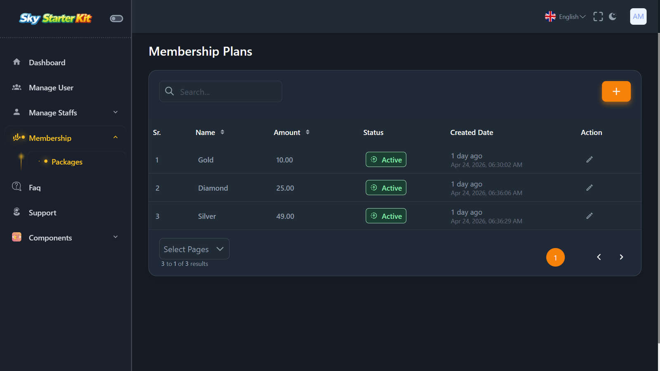Toggle the sidebar collapse switch
660x371 pixels.
click(x=116, y=19)
